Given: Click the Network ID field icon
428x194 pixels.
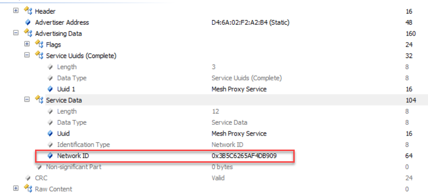Looking at the screenshot, I should (x=50, y=156).
